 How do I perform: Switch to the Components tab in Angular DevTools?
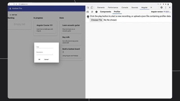(x=105, y=12)
